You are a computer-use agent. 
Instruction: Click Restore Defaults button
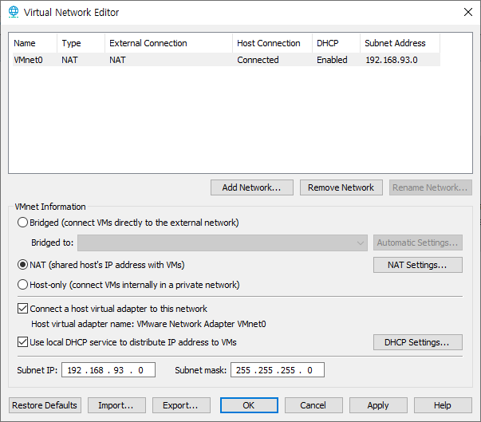coord(45,405)
